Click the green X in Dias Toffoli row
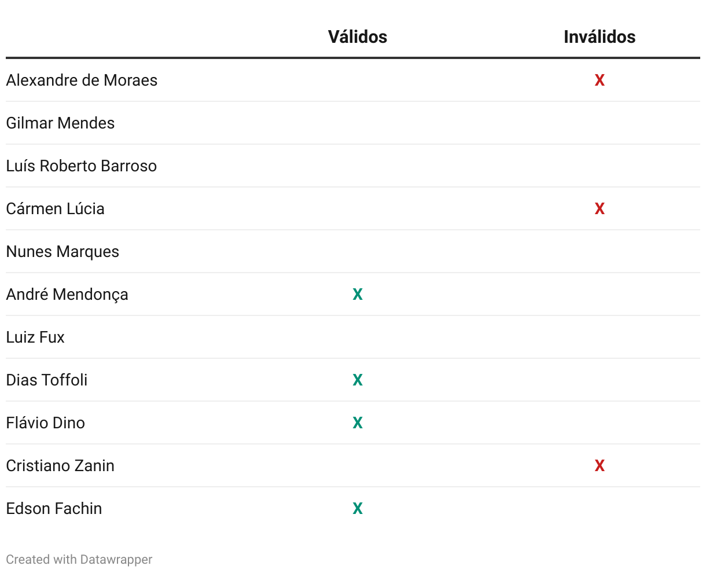The image size is (706, 573). [x=358, y=380]
